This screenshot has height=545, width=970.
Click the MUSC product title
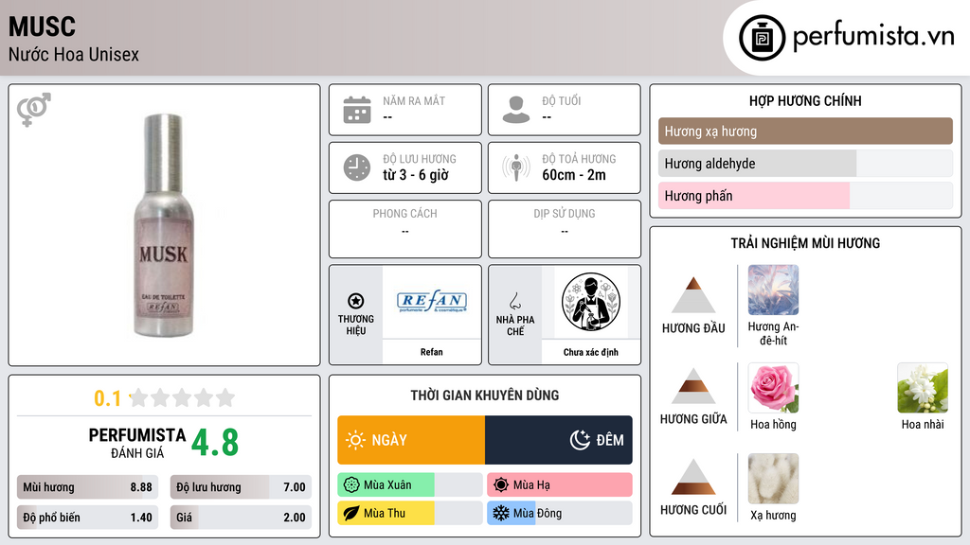[42, 26]
